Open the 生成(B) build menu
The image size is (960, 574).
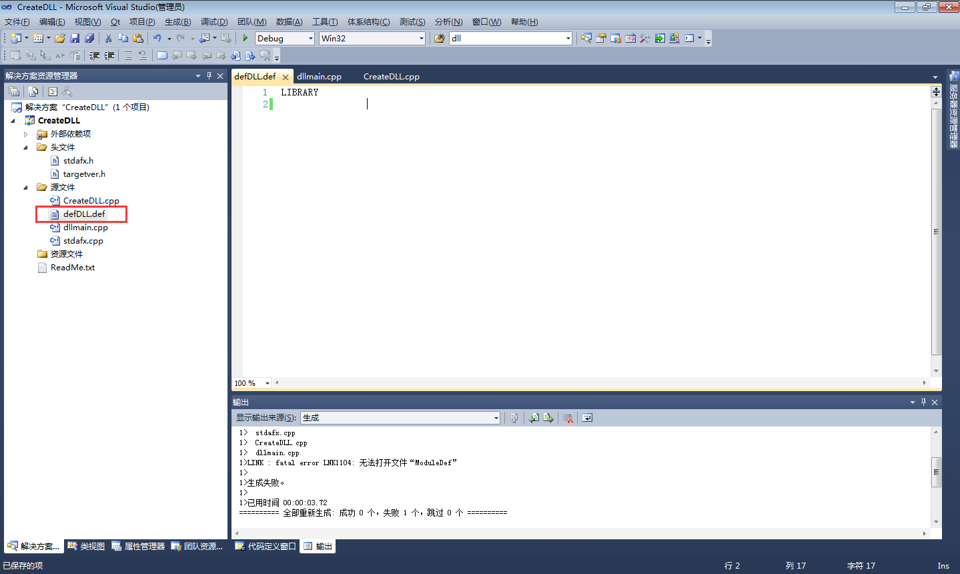(177, 22)
